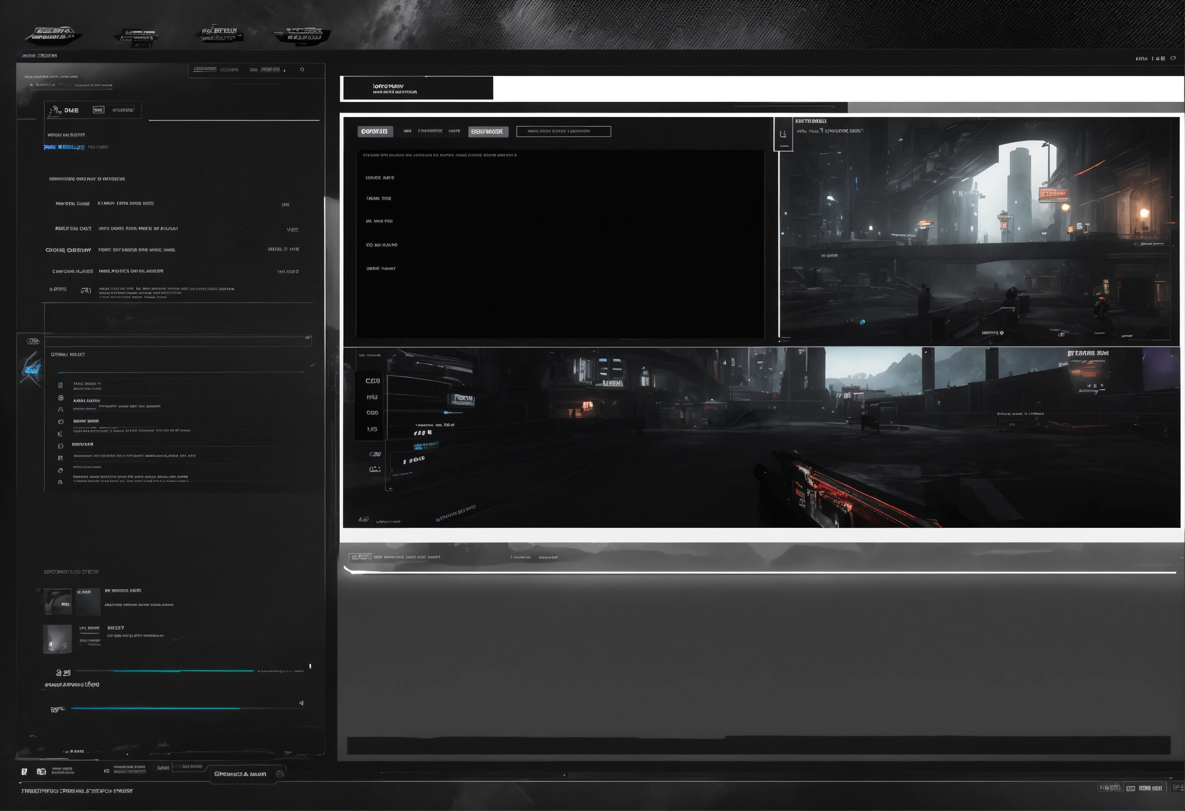Viewport: 1185px width, 811px height.
Task: Click the person icon in left panel list
Action: click(x=61, y=409)
